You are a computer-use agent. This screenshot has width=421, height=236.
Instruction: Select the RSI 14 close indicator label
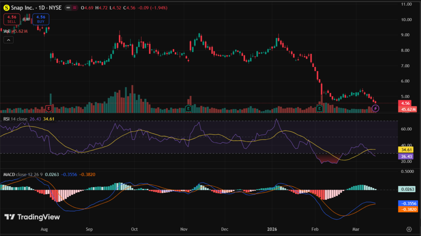pos(15,119)
